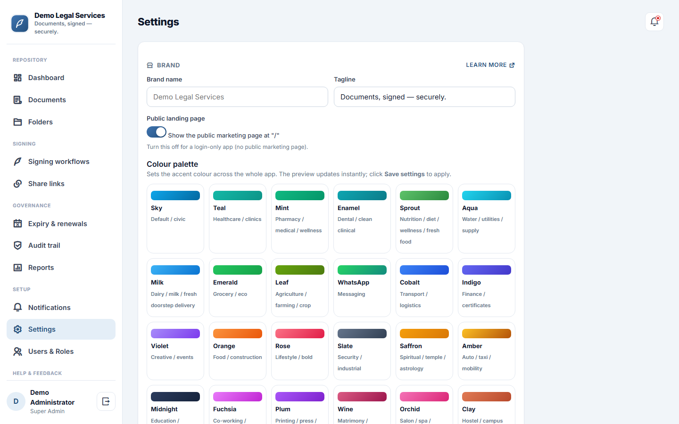Choose the WhatsApp colour palette
This screenshot has height=424, width=679.
pyautogui.click(x=362, y=287)
